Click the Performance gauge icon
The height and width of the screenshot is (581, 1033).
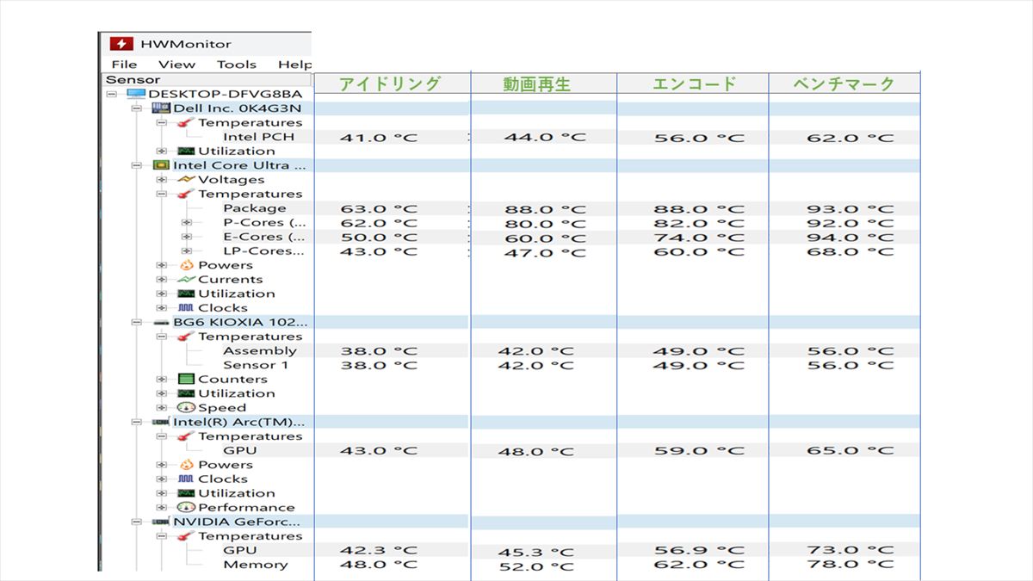point(186,507)
